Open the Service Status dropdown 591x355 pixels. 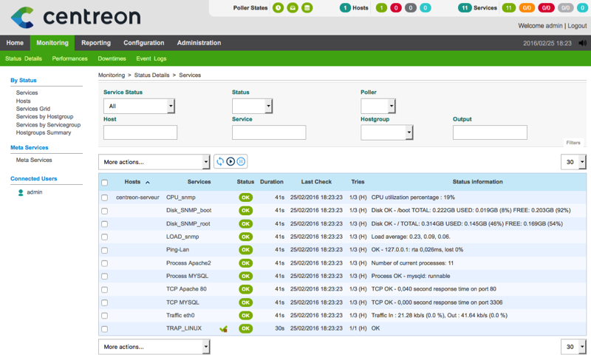click(x=139, y=106)
